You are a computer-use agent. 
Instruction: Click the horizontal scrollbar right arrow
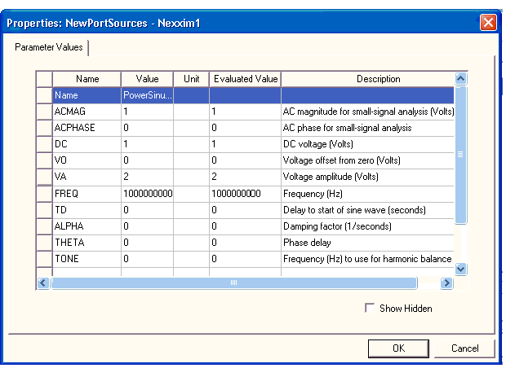click(446, 283)
